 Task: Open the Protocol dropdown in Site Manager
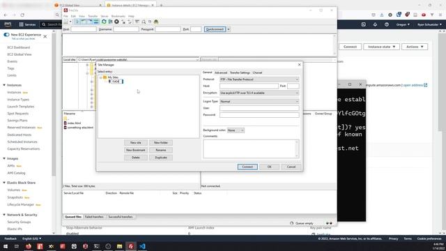[259, 79]
